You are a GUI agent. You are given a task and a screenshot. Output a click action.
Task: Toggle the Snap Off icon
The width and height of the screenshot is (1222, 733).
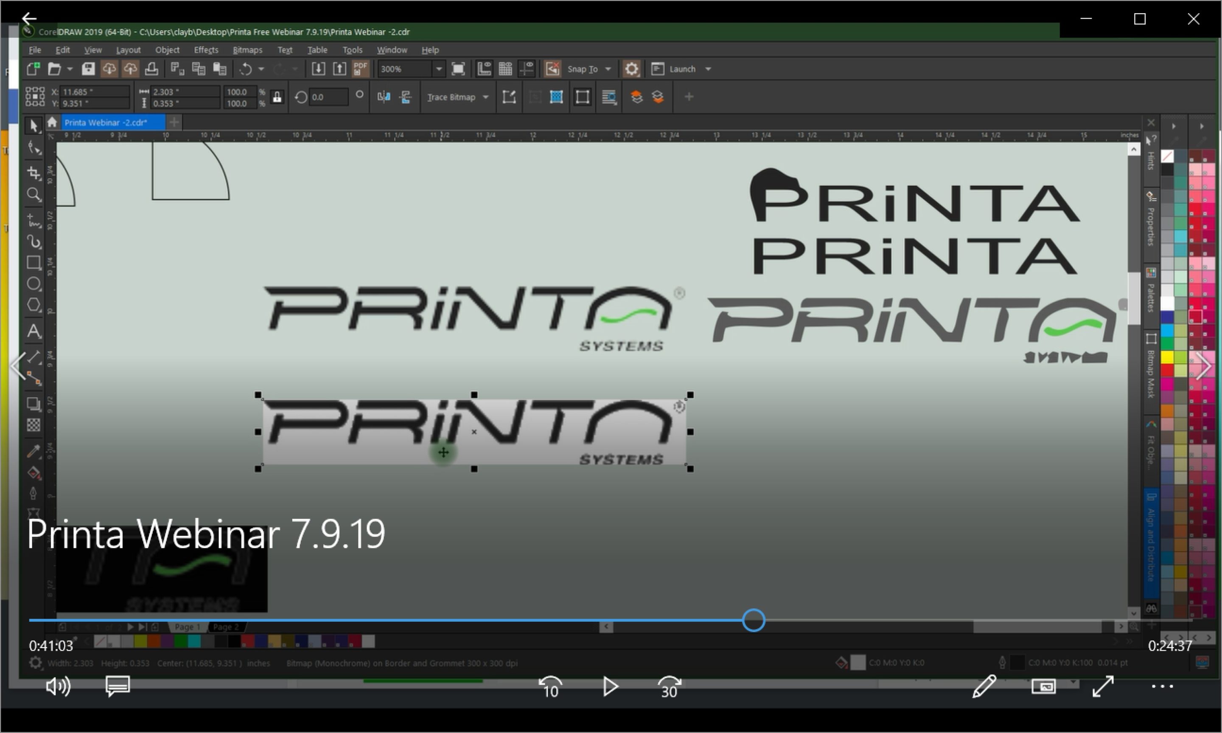pos(552,69)
